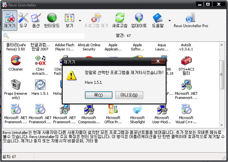This screenshot has height=162, width=228.
Task: Select AhnLab Online Security entry
Action: [89, 47]
